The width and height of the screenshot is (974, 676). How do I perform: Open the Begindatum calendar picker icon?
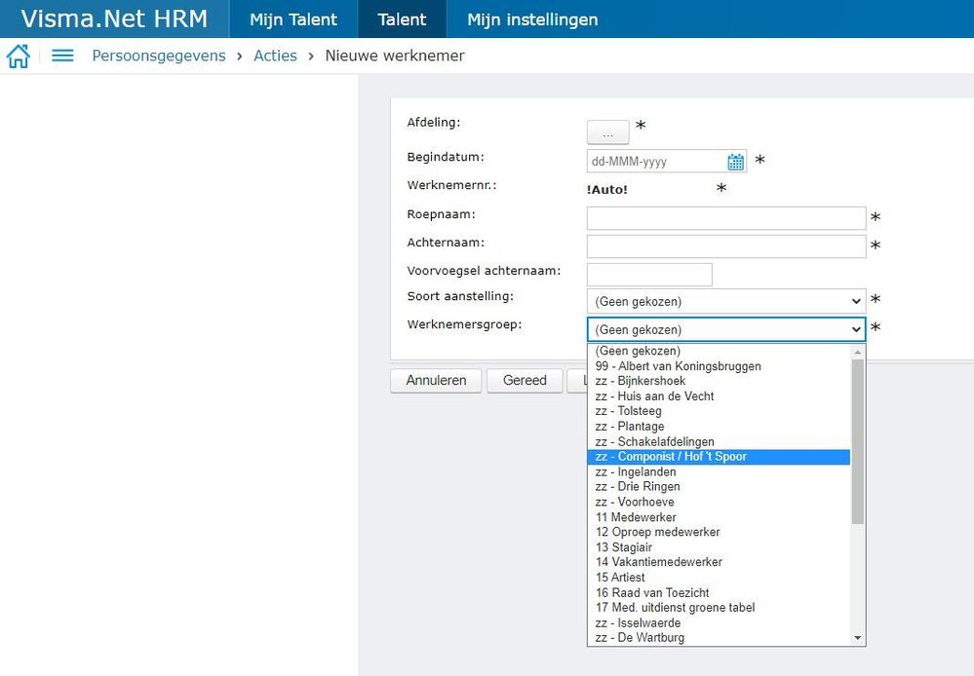(x=736, y=162)
